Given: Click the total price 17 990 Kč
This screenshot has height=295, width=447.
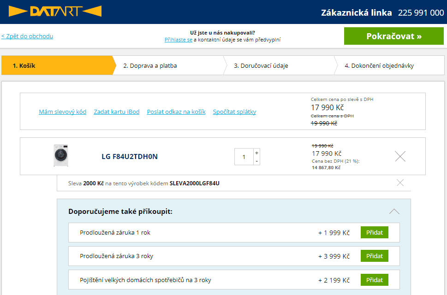Looking at the screenshot, I should tap(327, 107).
